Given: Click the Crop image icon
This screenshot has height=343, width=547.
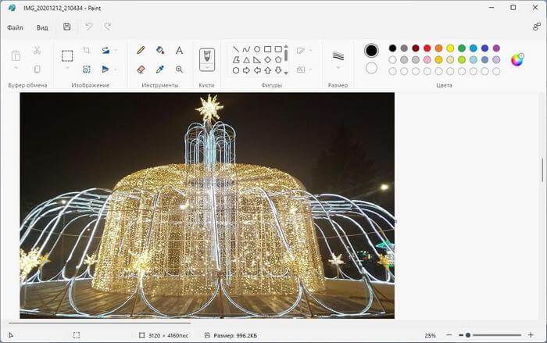Looking at the screenshot, I should click(87, 50).
